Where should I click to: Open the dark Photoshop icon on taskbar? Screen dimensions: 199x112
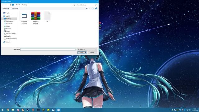[x=38, y=110]
